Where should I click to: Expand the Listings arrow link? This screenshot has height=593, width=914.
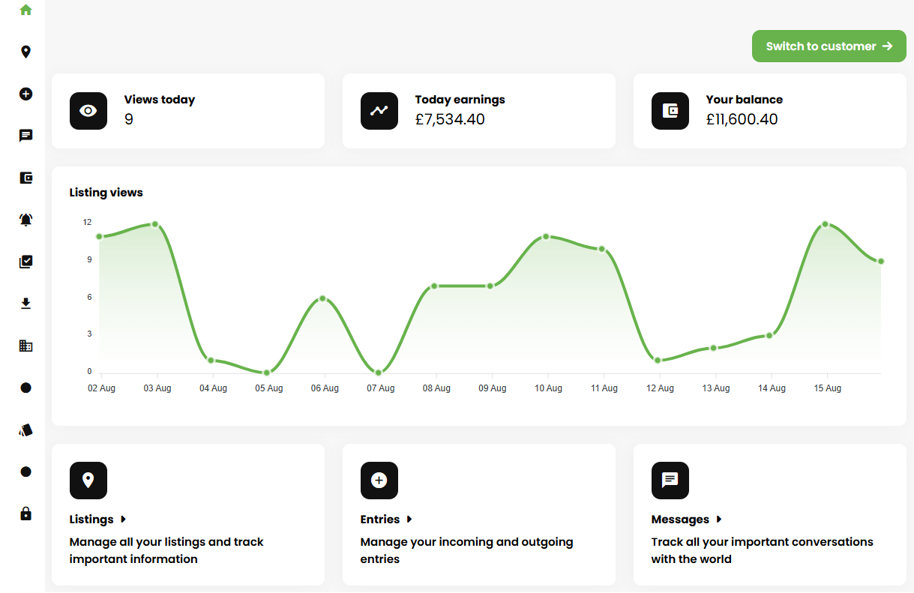click(x=98, y=520)
